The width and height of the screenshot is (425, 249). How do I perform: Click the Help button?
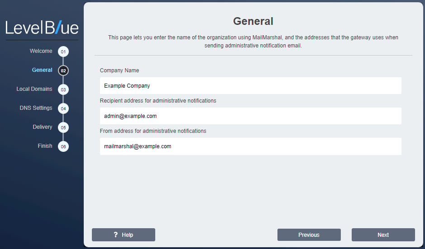click(123, 235)
